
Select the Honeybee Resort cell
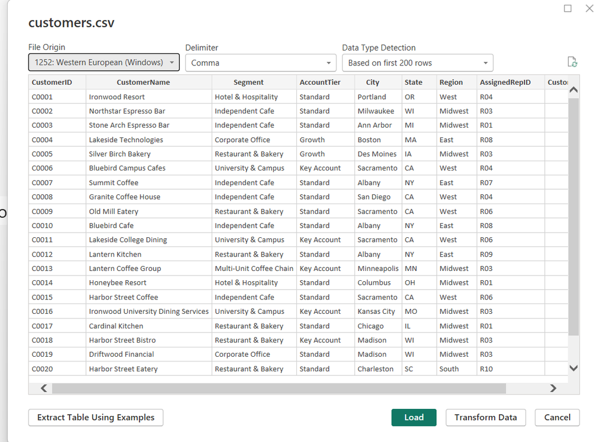[149, 282]
